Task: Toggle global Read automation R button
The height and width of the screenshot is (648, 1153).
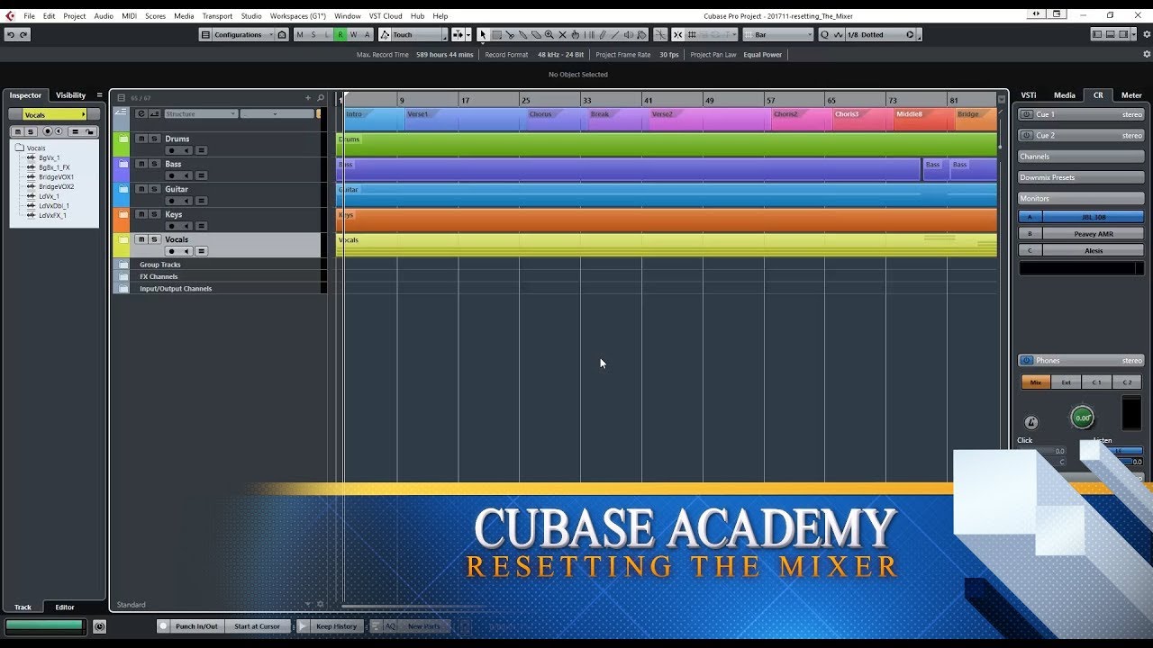Action: coord(340,34)
